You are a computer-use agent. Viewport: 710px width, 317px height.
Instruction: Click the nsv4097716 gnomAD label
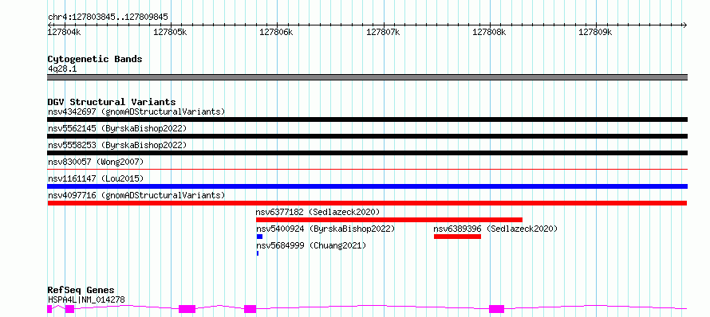tap(136, 195)
